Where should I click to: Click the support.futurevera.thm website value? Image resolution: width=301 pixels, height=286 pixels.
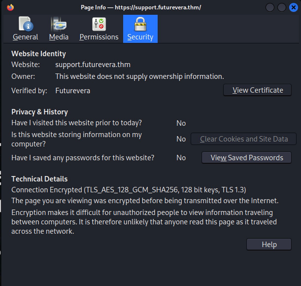click(93, 65)
